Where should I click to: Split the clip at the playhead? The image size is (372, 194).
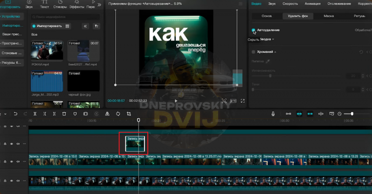click(35, 114)
